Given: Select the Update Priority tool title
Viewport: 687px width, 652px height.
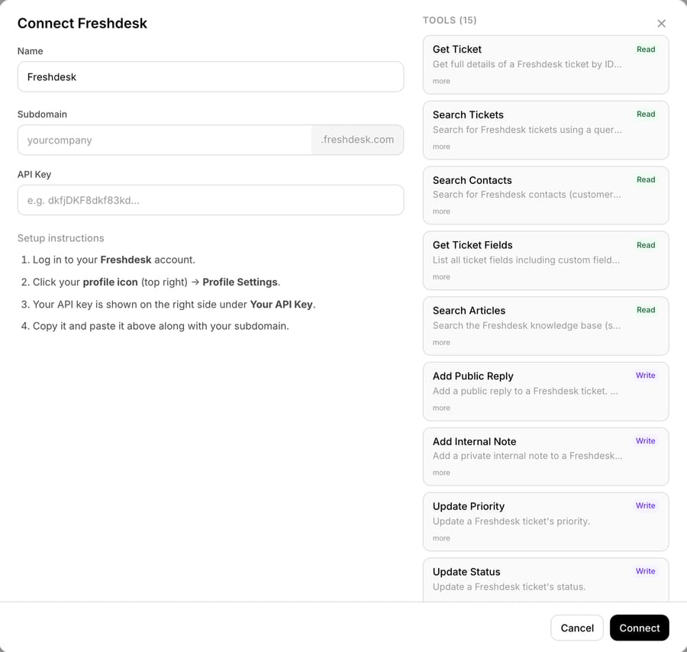Looking at the screenshot, I should (469, 506).
